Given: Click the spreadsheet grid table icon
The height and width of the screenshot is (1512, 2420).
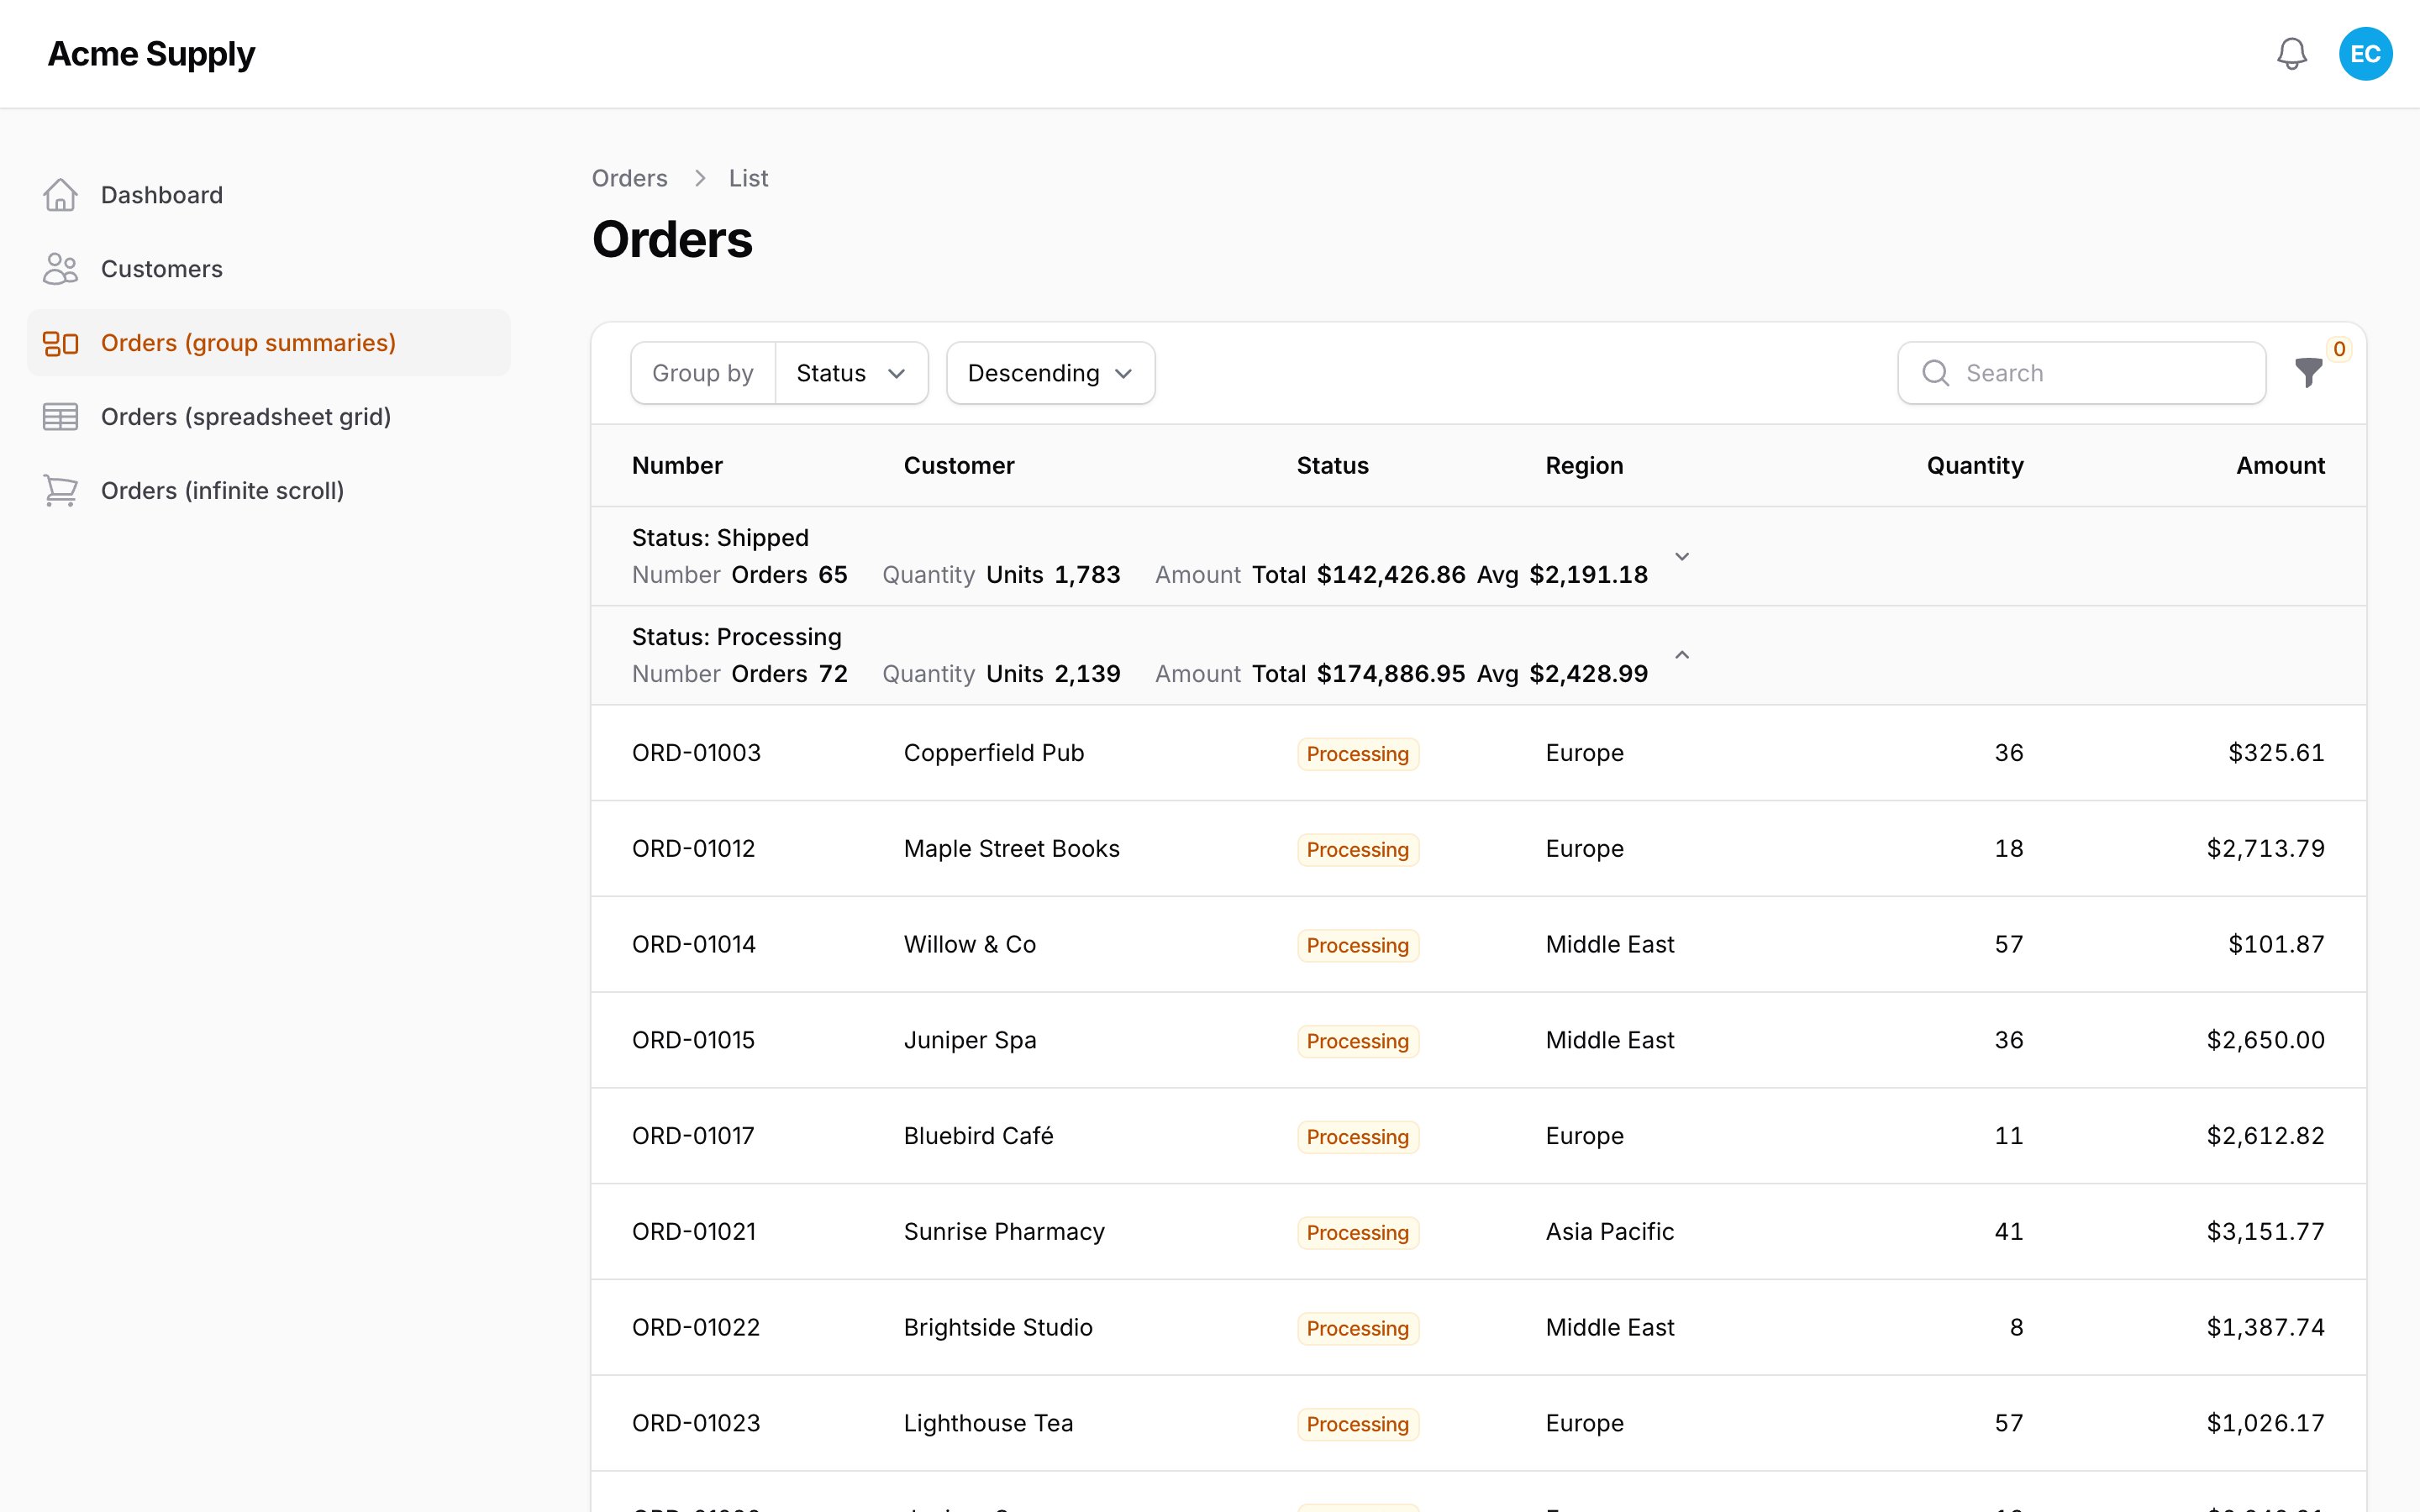Looking at the screenshot, I should click(60, 417).
